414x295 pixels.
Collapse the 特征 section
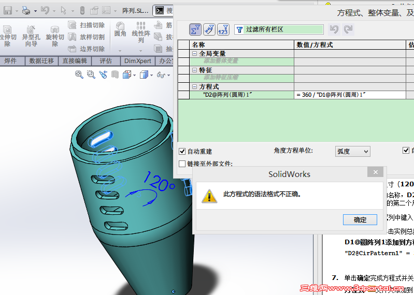pos(195,70)
